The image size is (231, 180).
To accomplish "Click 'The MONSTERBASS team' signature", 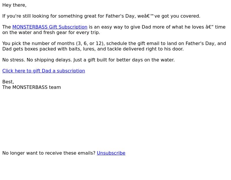I will [31, 87].
